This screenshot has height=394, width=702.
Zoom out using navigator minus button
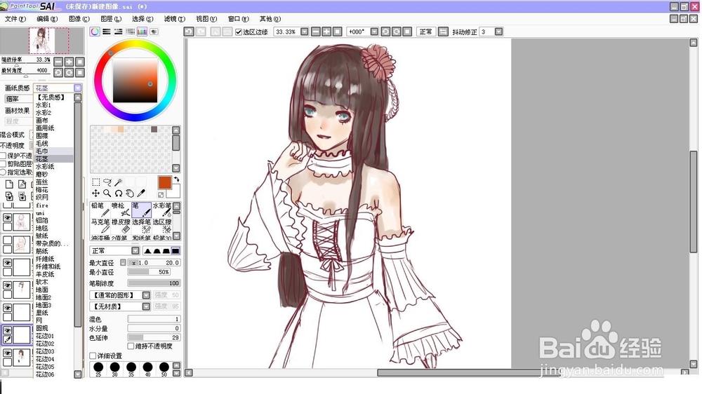(x=58, y=62)
